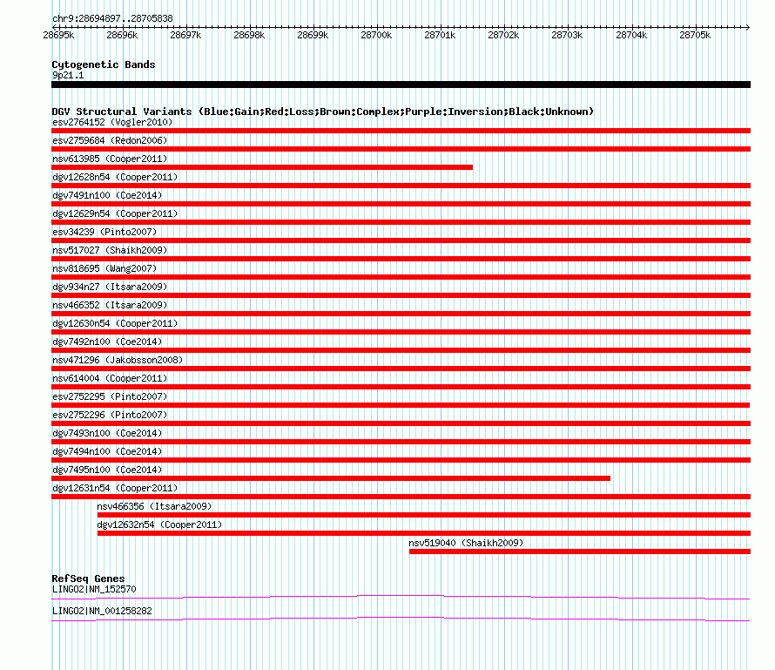Click the esv2764152 (Vogler2010) variant label
Image resolution: width=775 pixels, height=670 pixels.
click(x=112, y=122)
